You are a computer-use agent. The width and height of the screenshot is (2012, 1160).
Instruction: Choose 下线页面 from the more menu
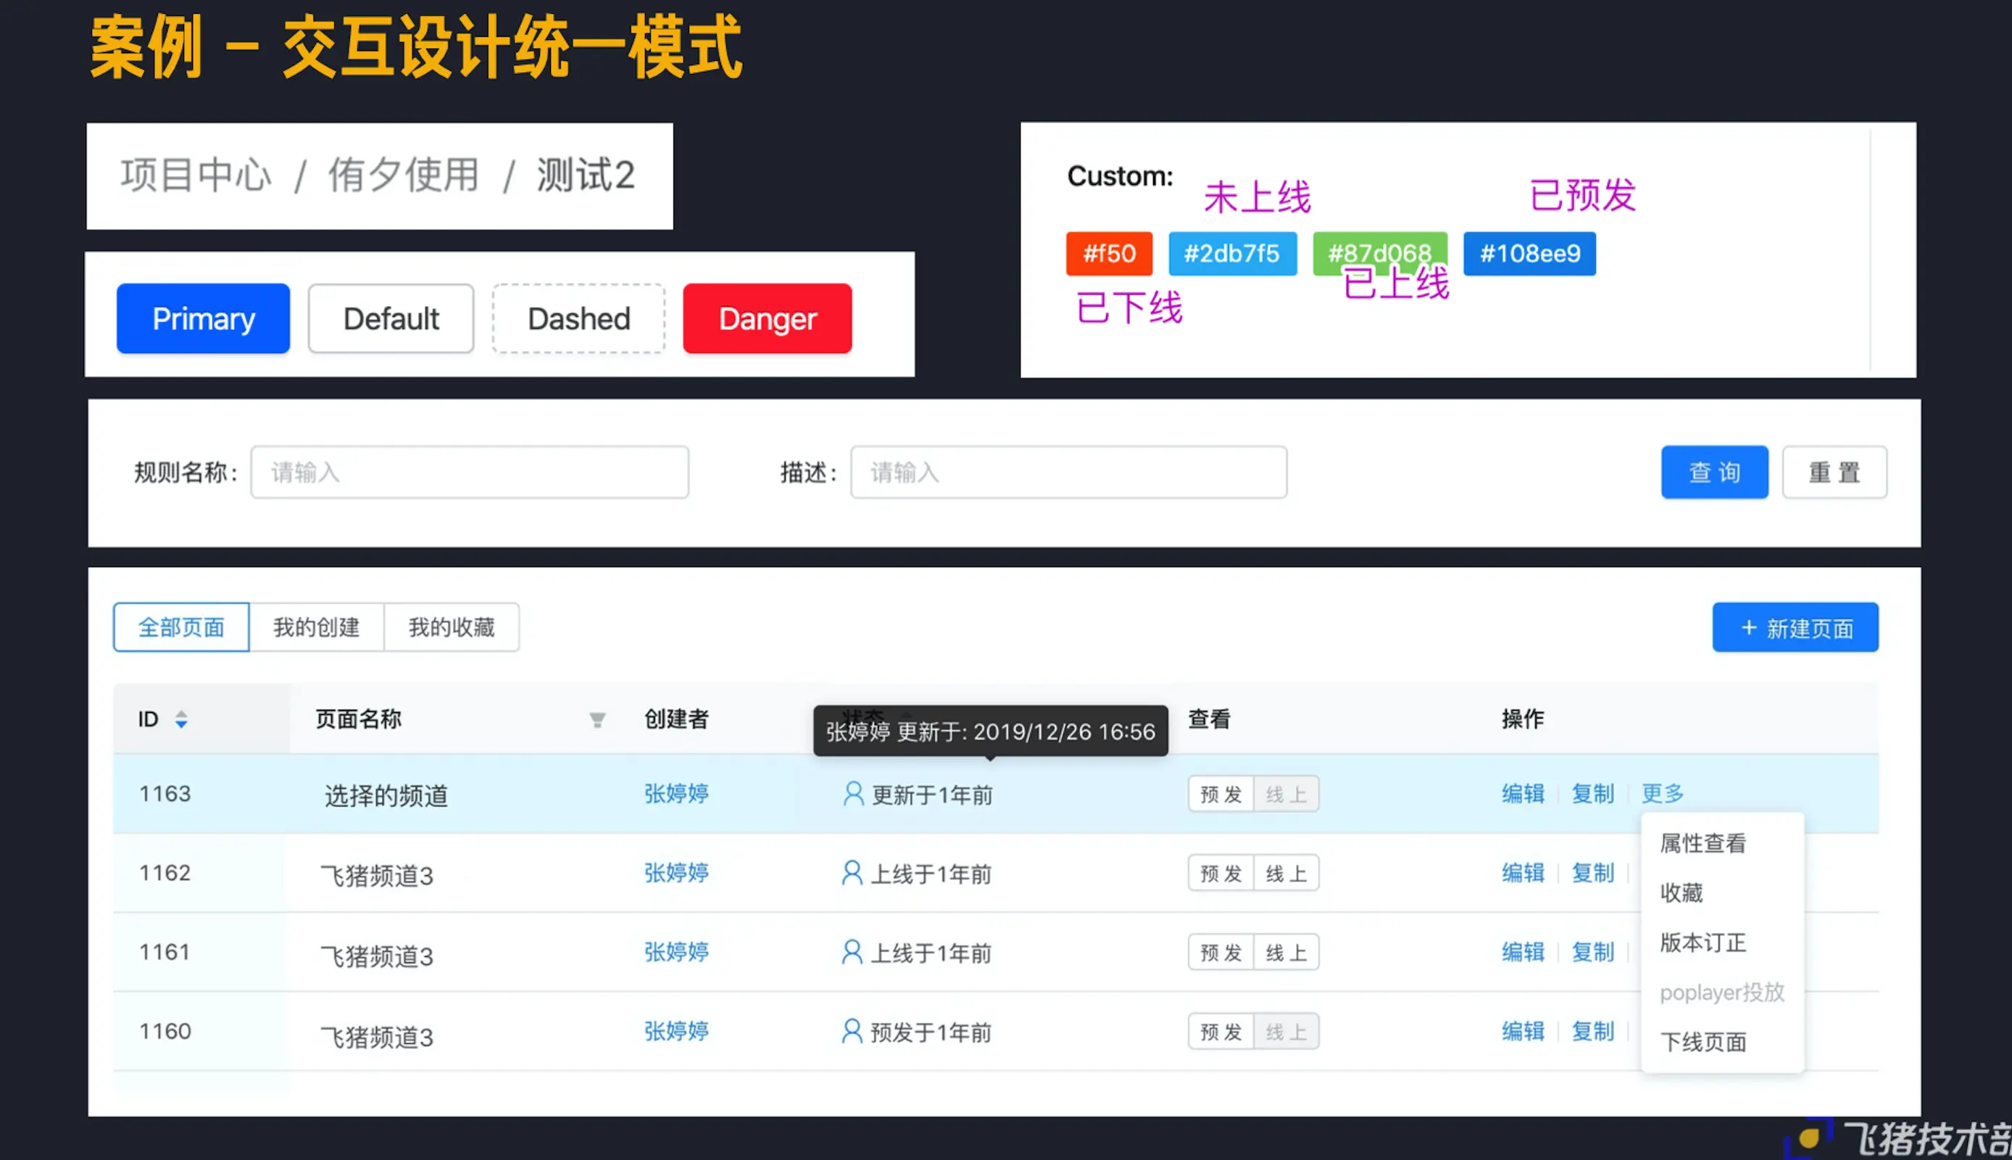1703,1042
